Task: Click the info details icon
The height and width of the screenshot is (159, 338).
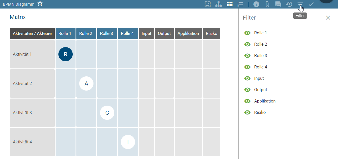Action: (x=256, y=4)
